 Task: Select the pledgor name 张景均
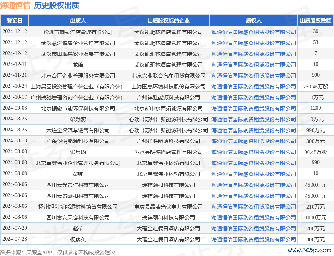tap(78, 152)
